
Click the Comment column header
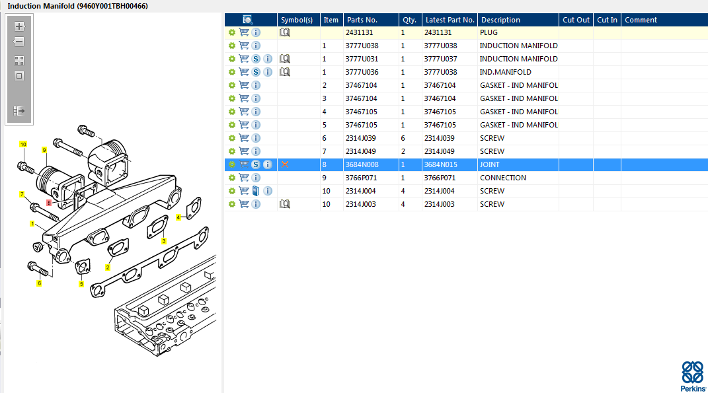pos(664,20)
